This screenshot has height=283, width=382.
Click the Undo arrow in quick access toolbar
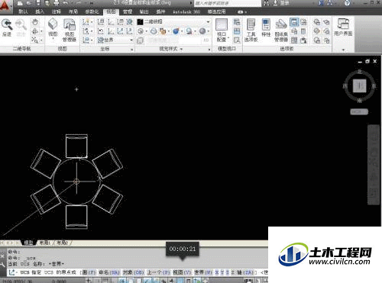[x=66, y=3]
